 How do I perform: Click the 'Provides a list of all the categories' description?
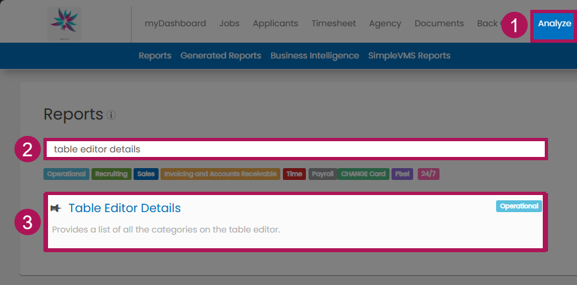166,230
